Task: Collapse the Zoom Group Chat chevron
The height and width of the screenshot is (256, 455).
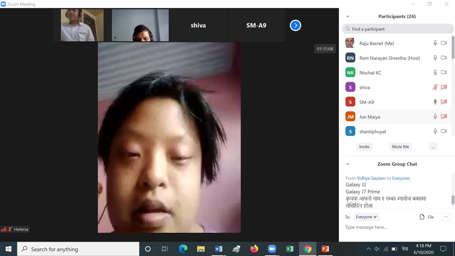Action: point(348,164)
